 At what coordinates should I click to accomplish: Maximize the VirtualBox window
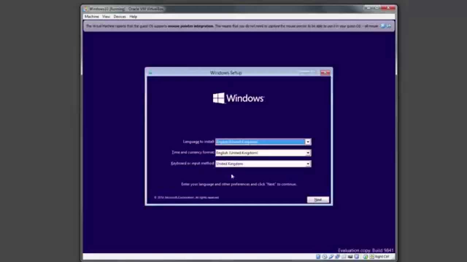[377, 7]
